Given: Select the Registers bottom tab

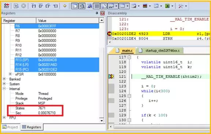Looking at the screenshot, I should pos(32,127).
